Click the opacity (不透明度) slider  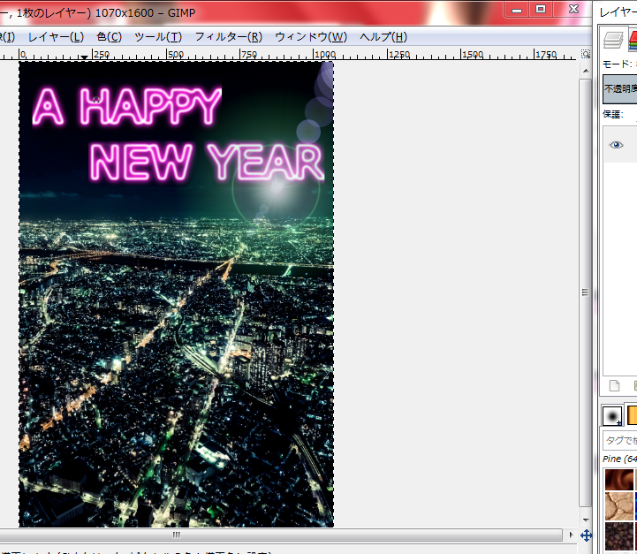620,88
